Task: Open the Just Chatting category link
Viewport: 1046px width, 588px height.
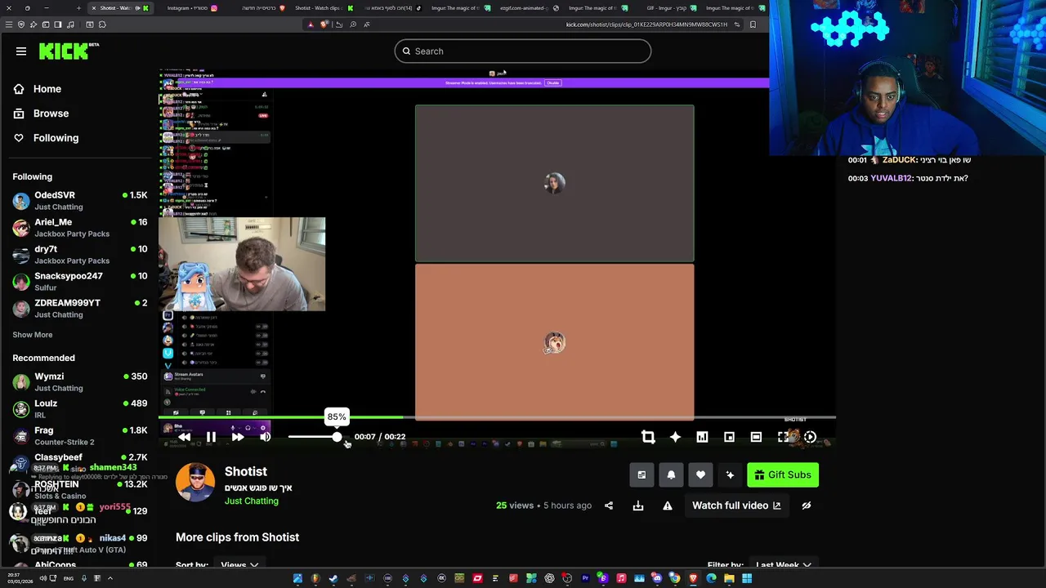Action: pyautogui.click(x=252, y=501)
